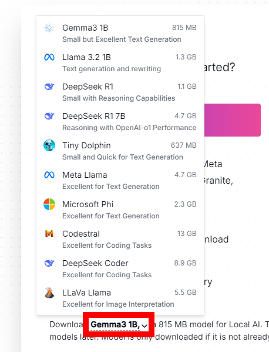Click the Gemma3 1B model icon
The image size is (269, 352).
(49, 28)
